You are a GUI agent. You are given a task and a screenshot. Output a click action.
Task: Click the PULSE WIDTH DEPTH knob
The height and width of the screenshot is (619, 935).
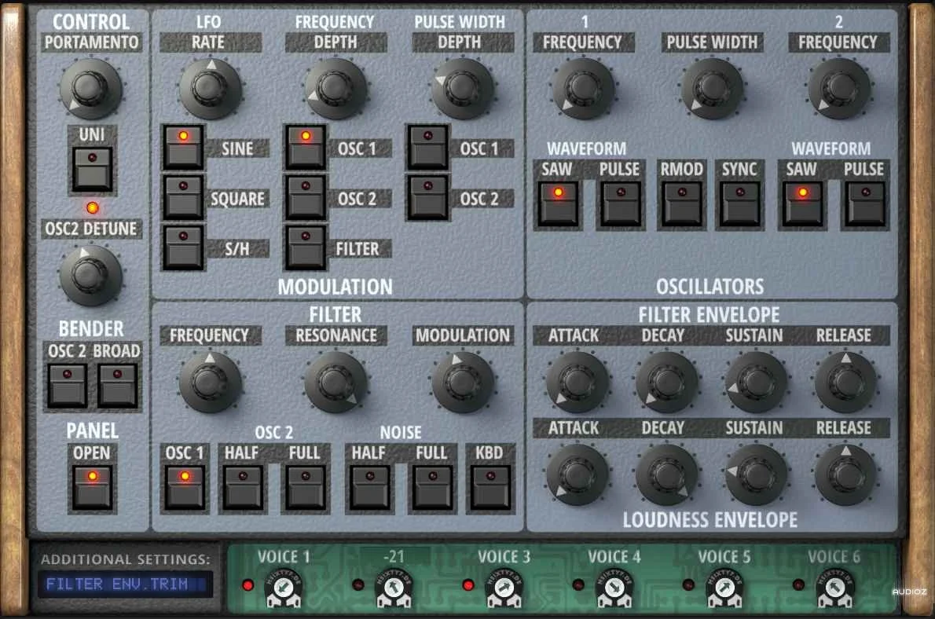pyautogui.click(x=463, y=88)
